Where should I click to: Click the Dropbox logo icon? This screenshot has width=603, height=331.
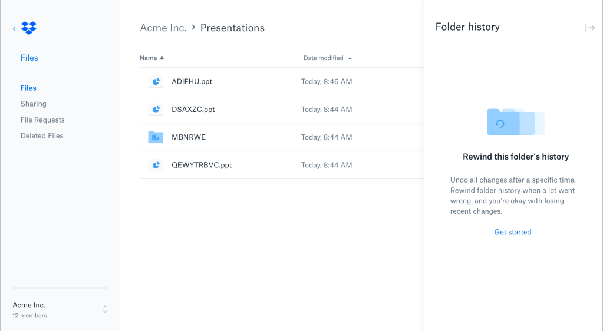click(x=29, y=28)
